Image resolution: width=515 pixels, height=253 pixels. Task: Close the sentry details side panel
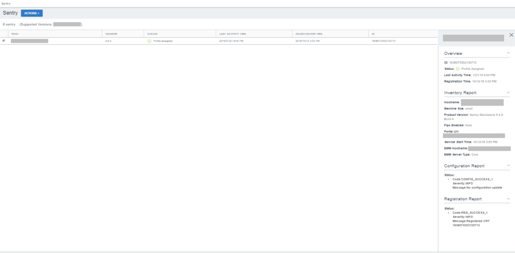[511, 35]
